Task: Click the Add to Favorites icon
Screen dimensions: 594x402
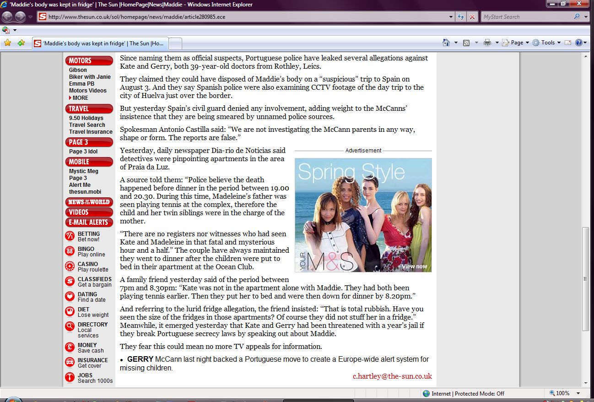Action: [x=21, y=43]
